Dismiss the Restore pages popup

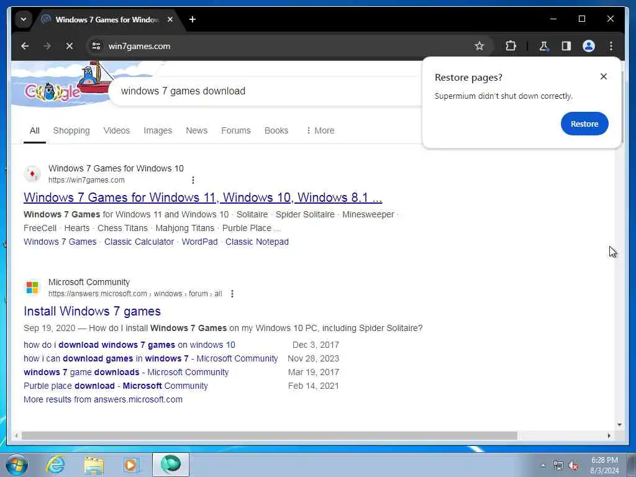tap(604, 76)
